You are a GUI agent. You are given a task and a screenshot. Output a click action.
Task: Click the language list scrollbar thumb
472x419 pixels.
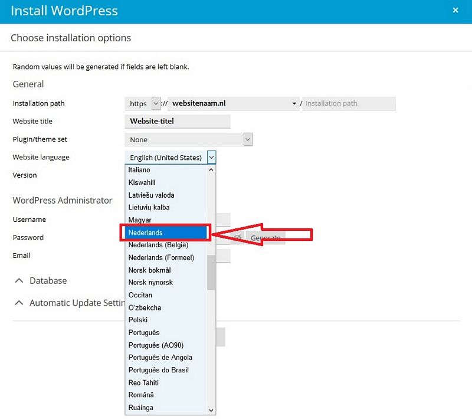coord(211,273)
